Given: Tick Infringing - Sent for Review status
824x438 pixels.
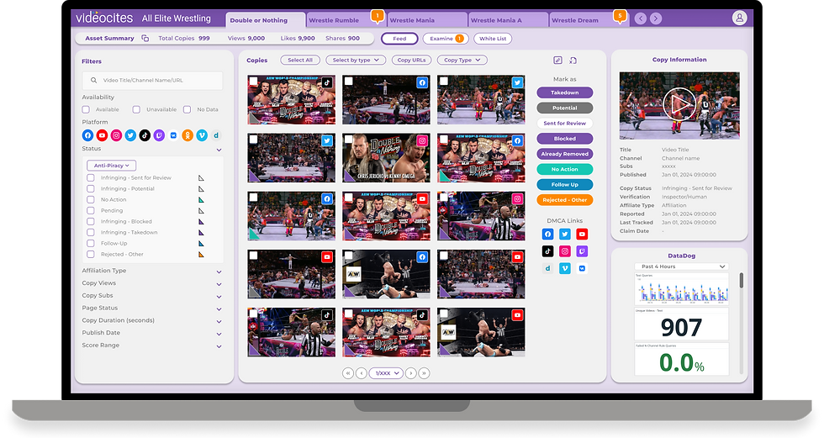Looking at the screenshot, I should click(x=91, y=177).
